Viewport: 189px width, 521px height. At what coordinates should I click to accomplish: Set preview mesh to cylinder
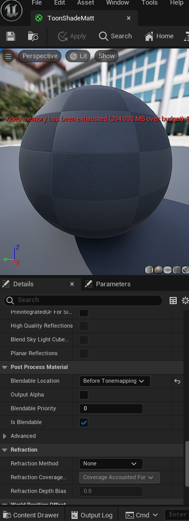point(149,269)
